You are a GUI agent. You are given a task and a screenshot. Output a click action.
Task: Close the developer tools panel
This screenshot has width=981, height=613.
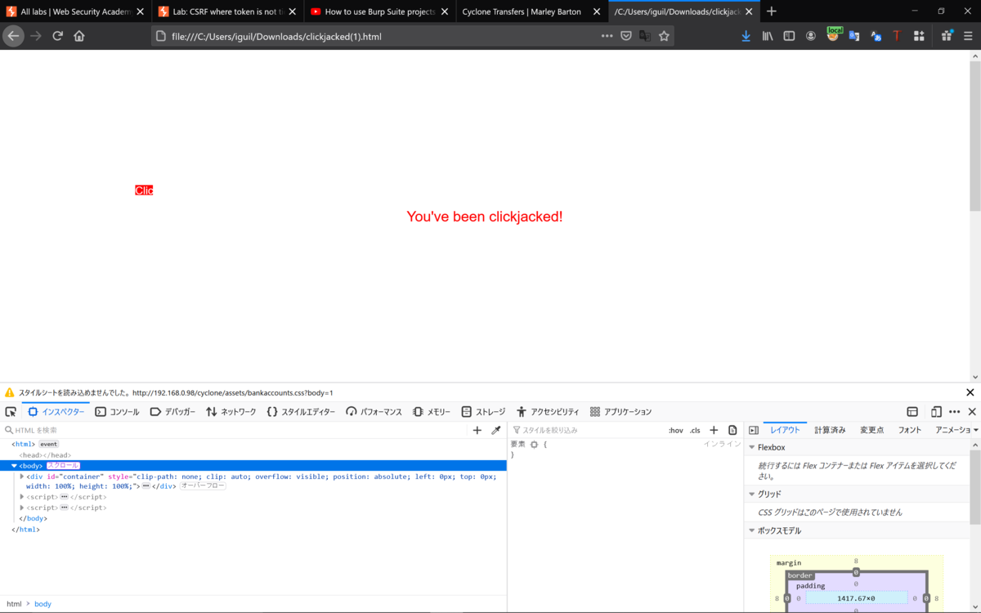click(972, 412)
